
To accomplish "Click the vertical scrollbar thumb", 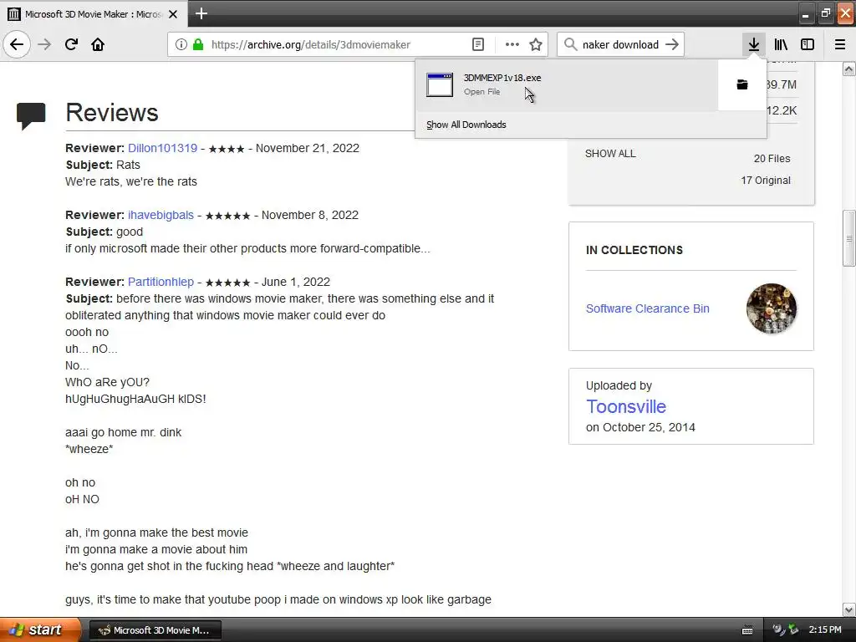I will point(849,238).
